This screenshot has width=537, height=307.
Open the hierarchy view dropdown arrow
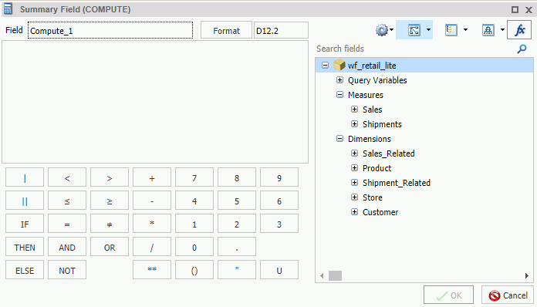click(502, 30)
